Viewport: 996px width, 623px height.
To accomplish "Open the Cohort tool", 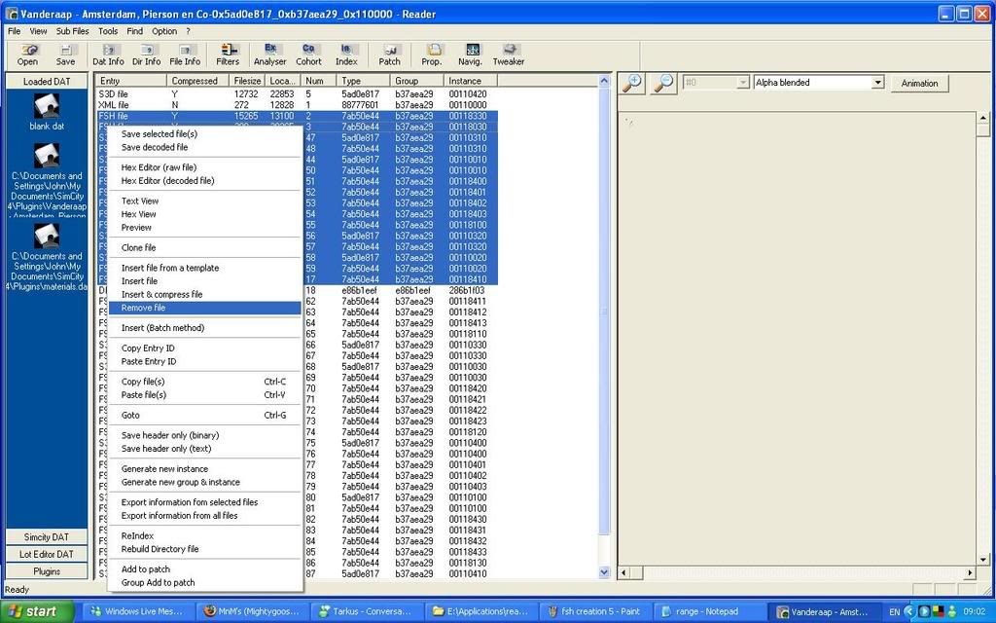I will click(308, 55).
